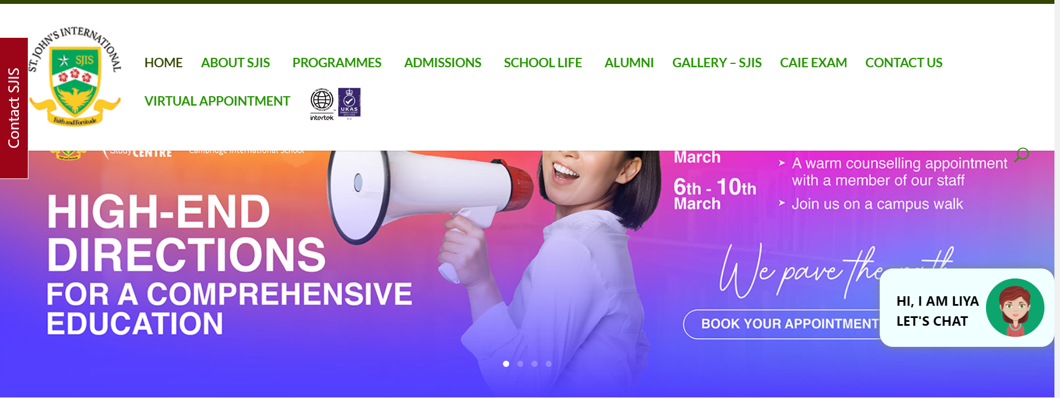1060x398 pixels.
Task: Expand the ABOUT SJIS menu
Action: (x=235, y=63)
